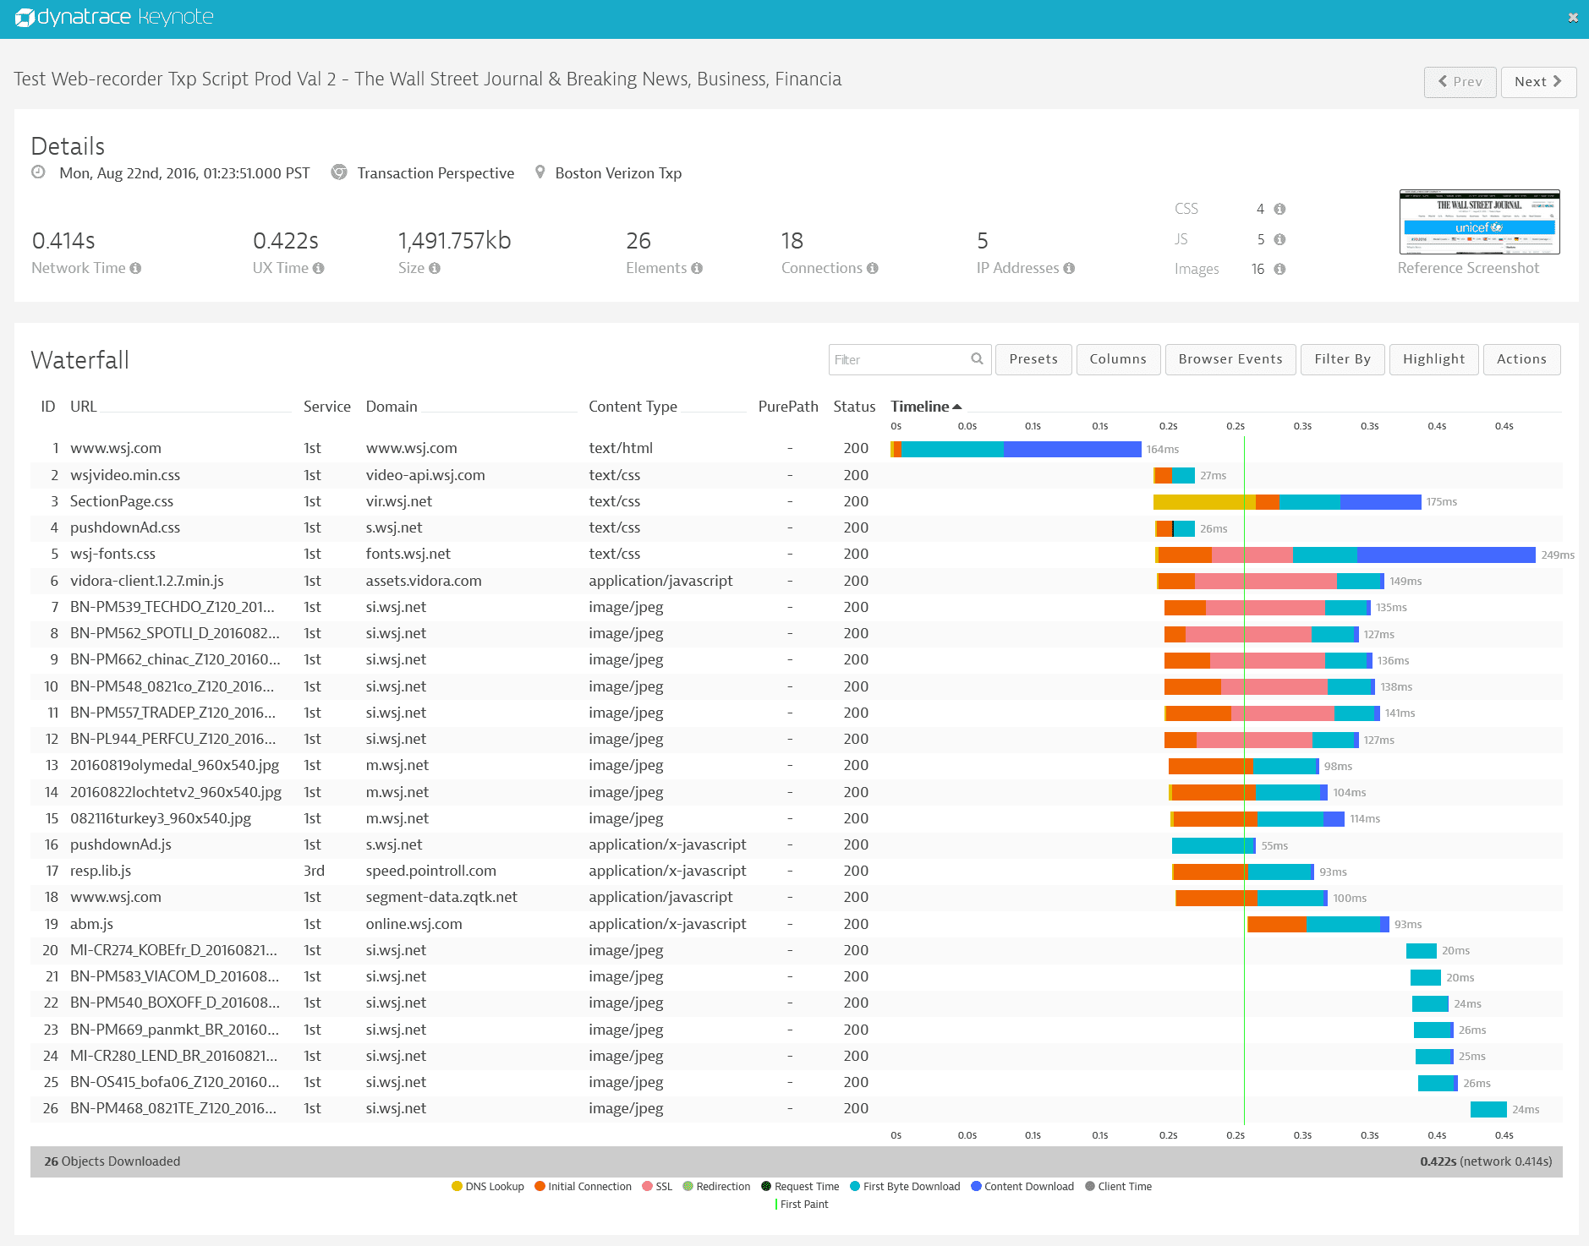The height and width of the screenshot is (1246, 1589).
Task: Sort by the PurePath column header
Action: click(788, 407)
